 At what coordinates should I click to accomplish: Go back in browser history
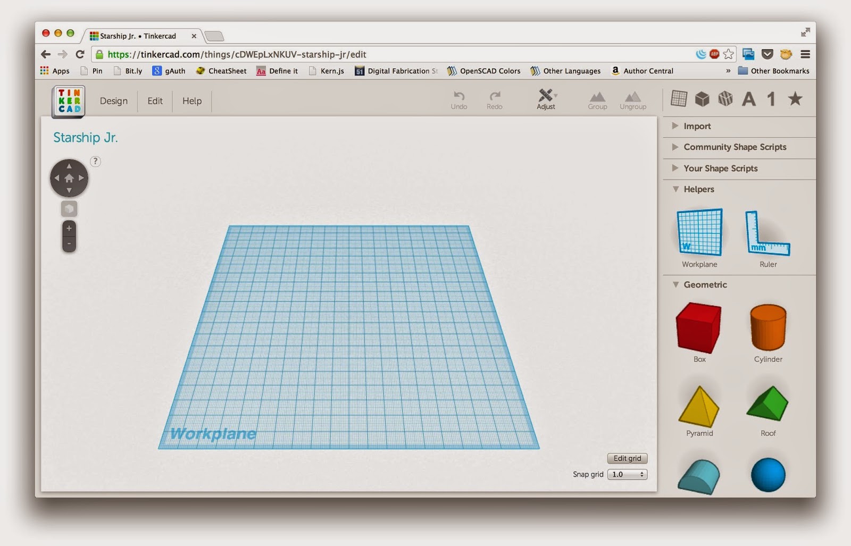point(46,54)
